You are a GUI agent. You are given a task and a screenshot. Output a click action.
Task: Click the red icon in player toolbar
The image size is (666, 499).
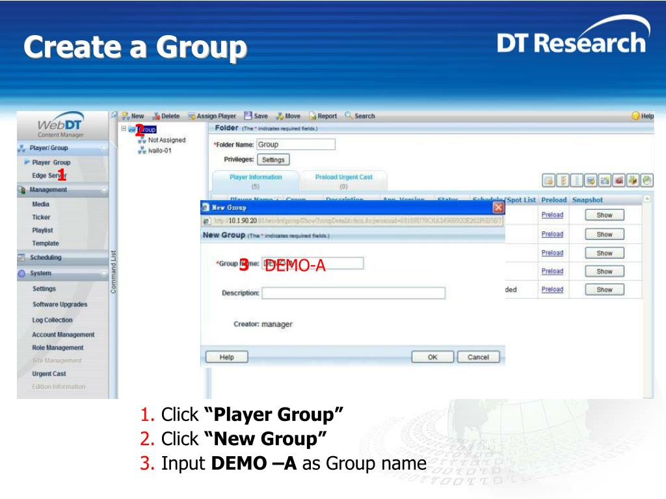(619, 181)
